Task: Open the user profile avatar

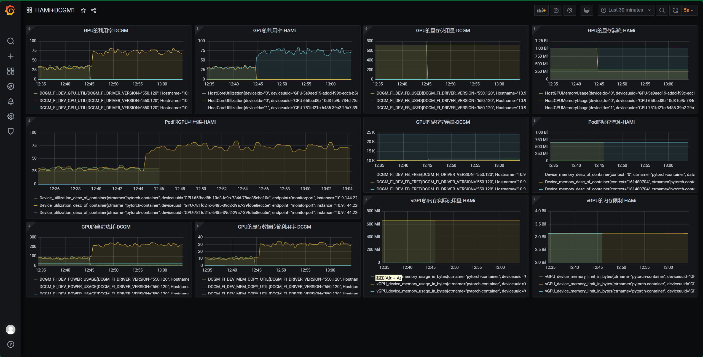Action: pyautogui.click(x=10, y=329)
